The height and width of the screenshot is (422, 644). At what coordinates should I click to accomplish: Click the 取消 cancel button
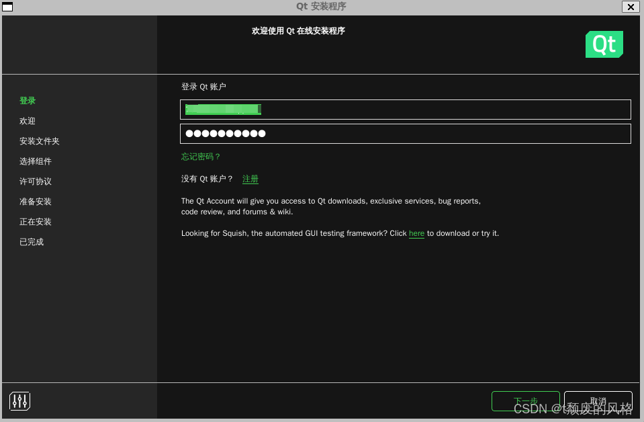point(598,401)
